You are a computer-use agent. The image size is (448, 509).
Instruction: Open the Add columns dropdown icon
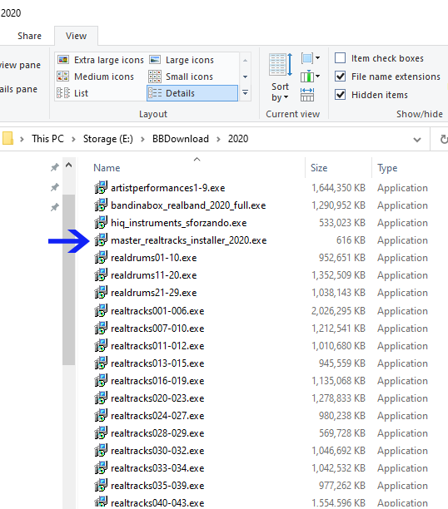[x=310, y=77]
